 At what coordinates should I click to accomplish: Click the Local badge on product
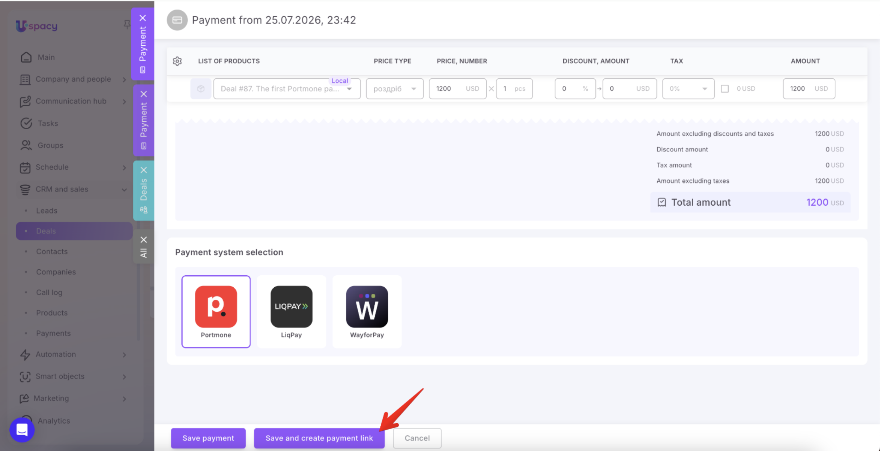(x=340, y=81)
